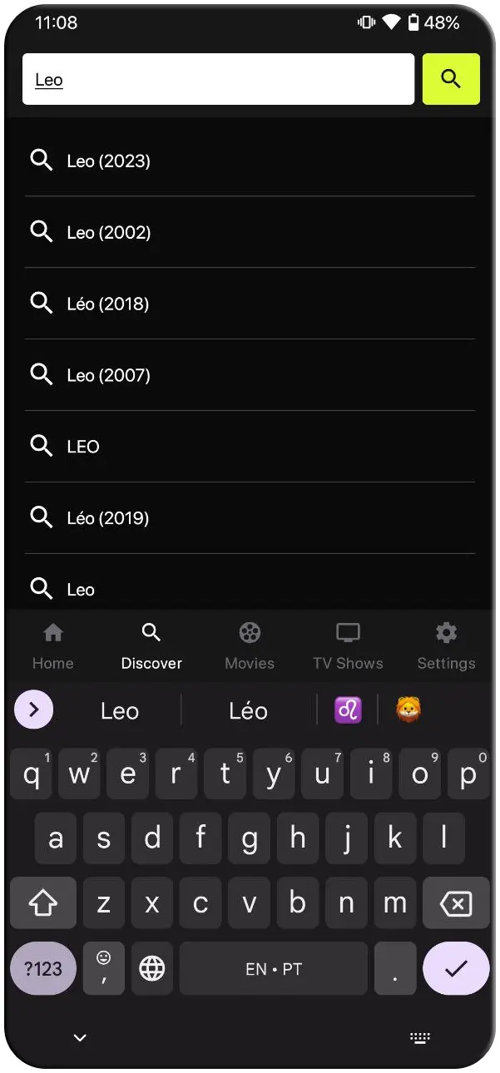Select the Discover tab
The image size is (500, 1073).
[x=151, y=645]
